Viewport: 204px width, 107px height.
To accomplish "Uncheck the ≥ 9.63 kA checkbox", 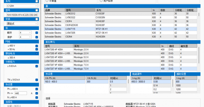I will tap(37, 66).
